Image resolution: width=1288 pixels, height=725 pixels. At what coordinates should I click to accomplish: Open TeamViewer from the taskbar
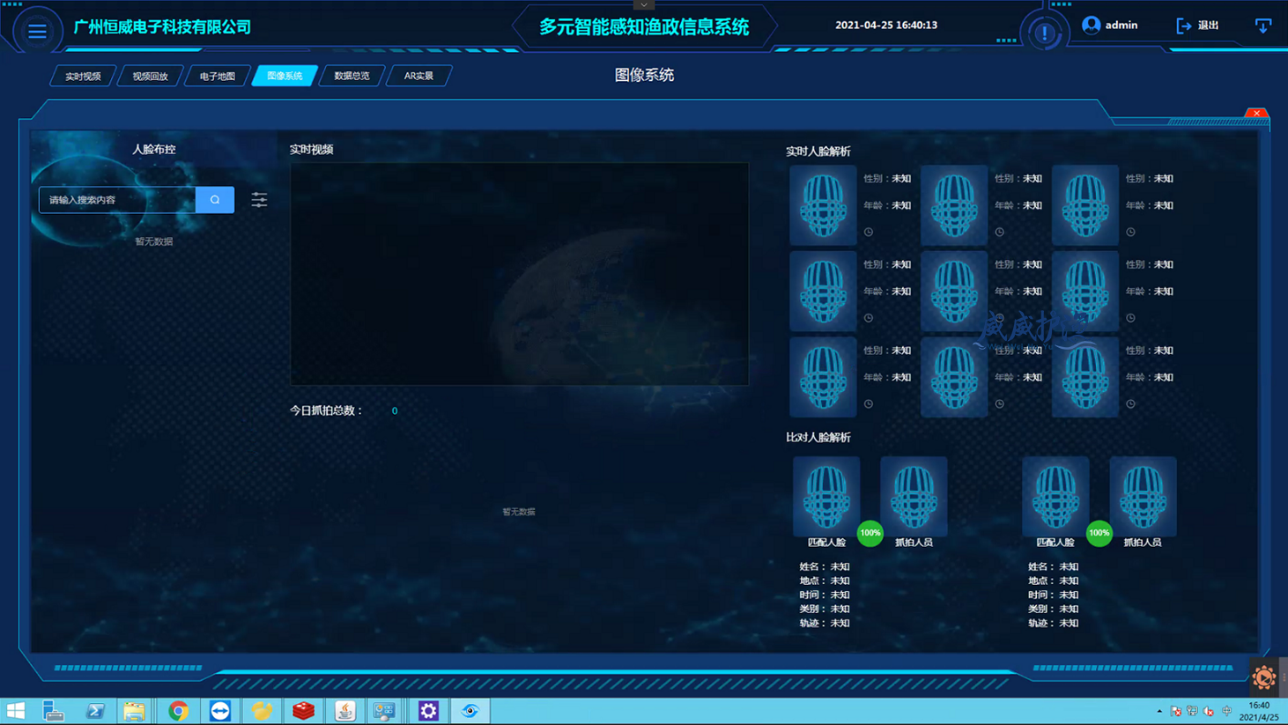click(220, 711)
